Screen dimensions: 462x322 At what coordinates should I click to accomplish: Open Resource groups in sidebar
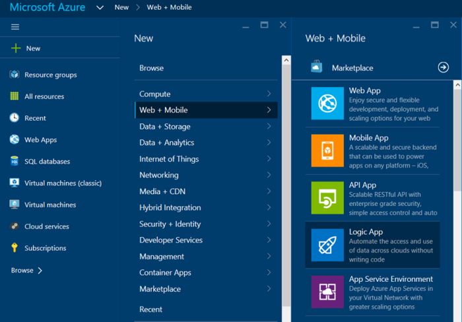[x=51, y=75]
